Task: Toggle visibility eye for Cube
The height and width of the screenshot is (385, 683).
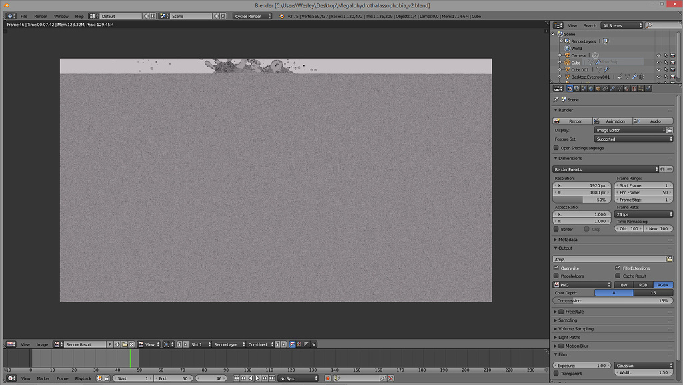Action: click(658, 62)
